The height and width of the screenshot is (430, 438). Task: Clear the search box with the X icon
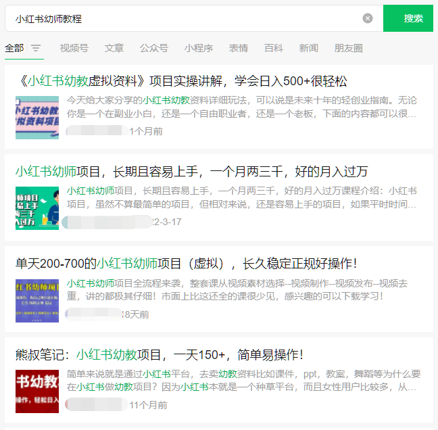(367, 18)
